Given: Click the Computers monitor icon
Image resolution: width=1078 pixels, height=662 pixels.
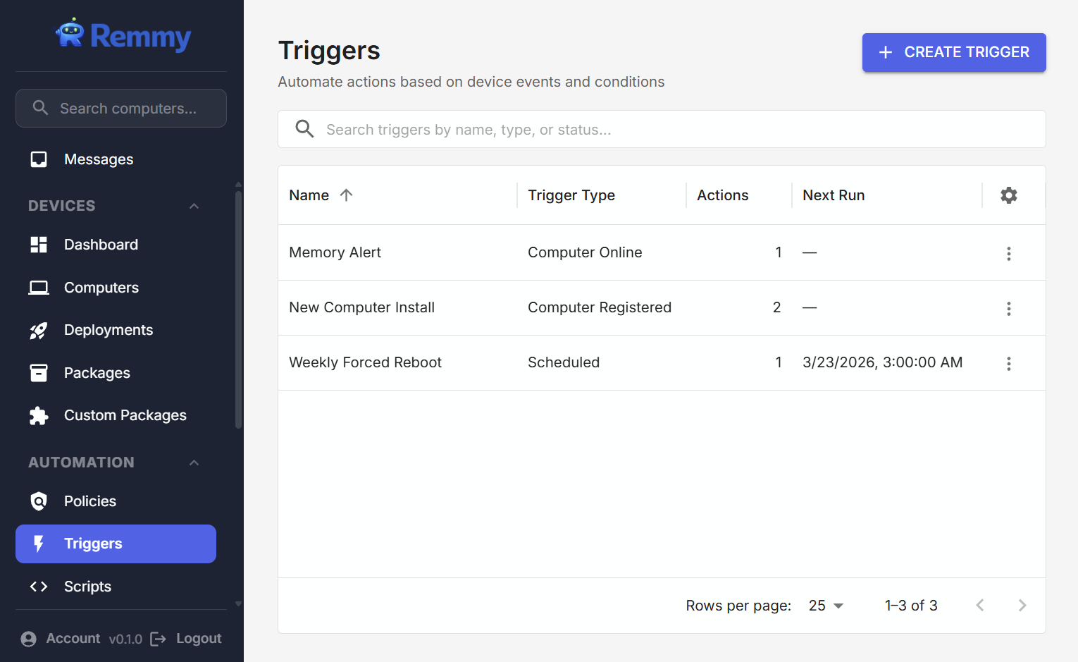Looking at the screenshot, I should [x=38, y=287].
